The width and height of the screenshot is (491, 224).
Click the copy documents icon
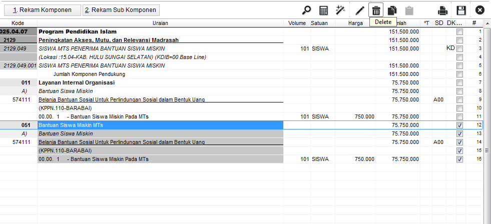pyautogui.click(x=392, y=10)
